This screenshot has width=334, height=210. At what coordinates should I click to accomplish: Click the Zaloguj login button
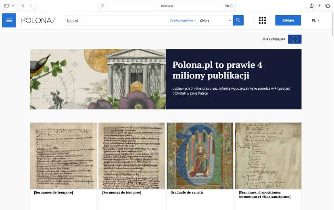[288, 20]
